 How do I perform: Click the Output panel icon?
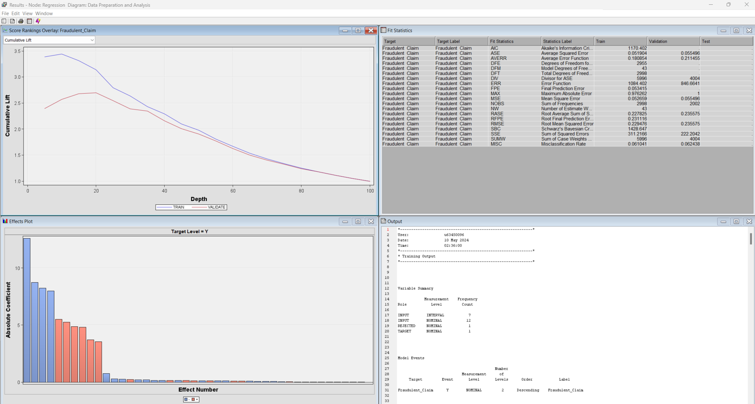pyautogui.click(x=383, y=221)
